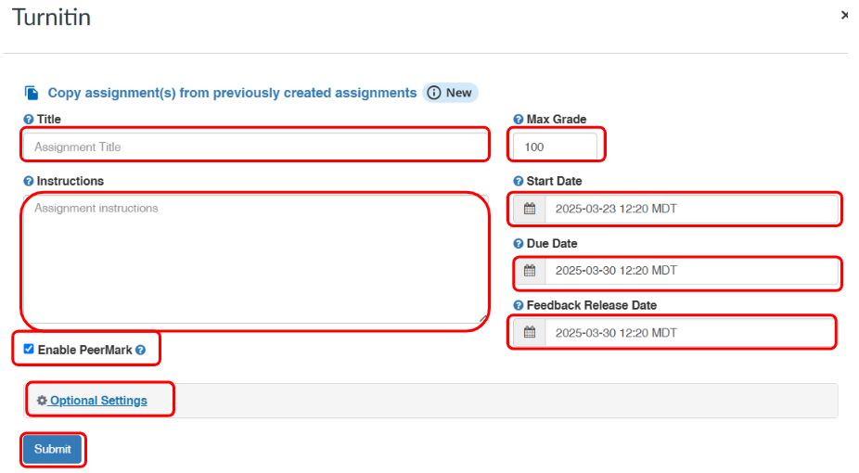Click the help icon beside Title
The height and width of the screenshot is (473, 859).
[29, 120]
